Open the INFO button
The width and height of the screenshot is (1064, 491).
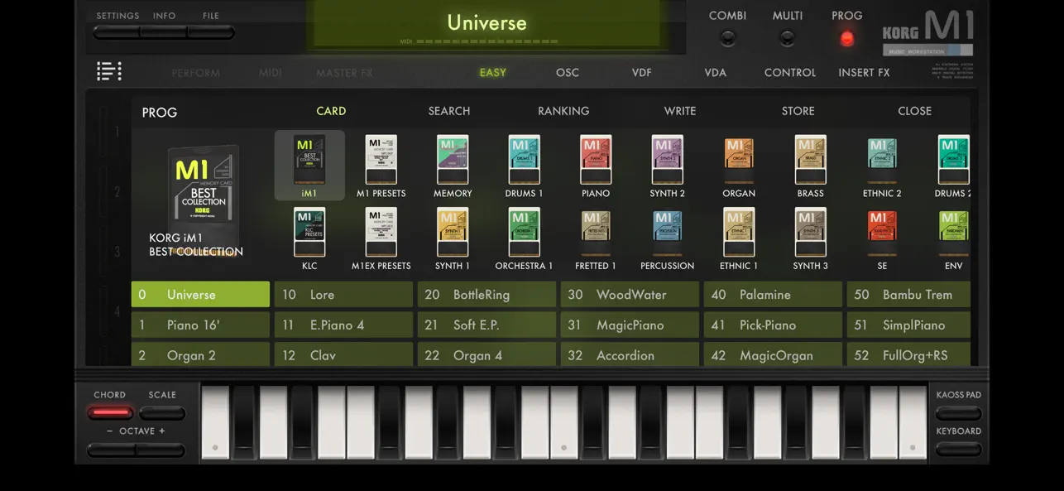[164, 32]
